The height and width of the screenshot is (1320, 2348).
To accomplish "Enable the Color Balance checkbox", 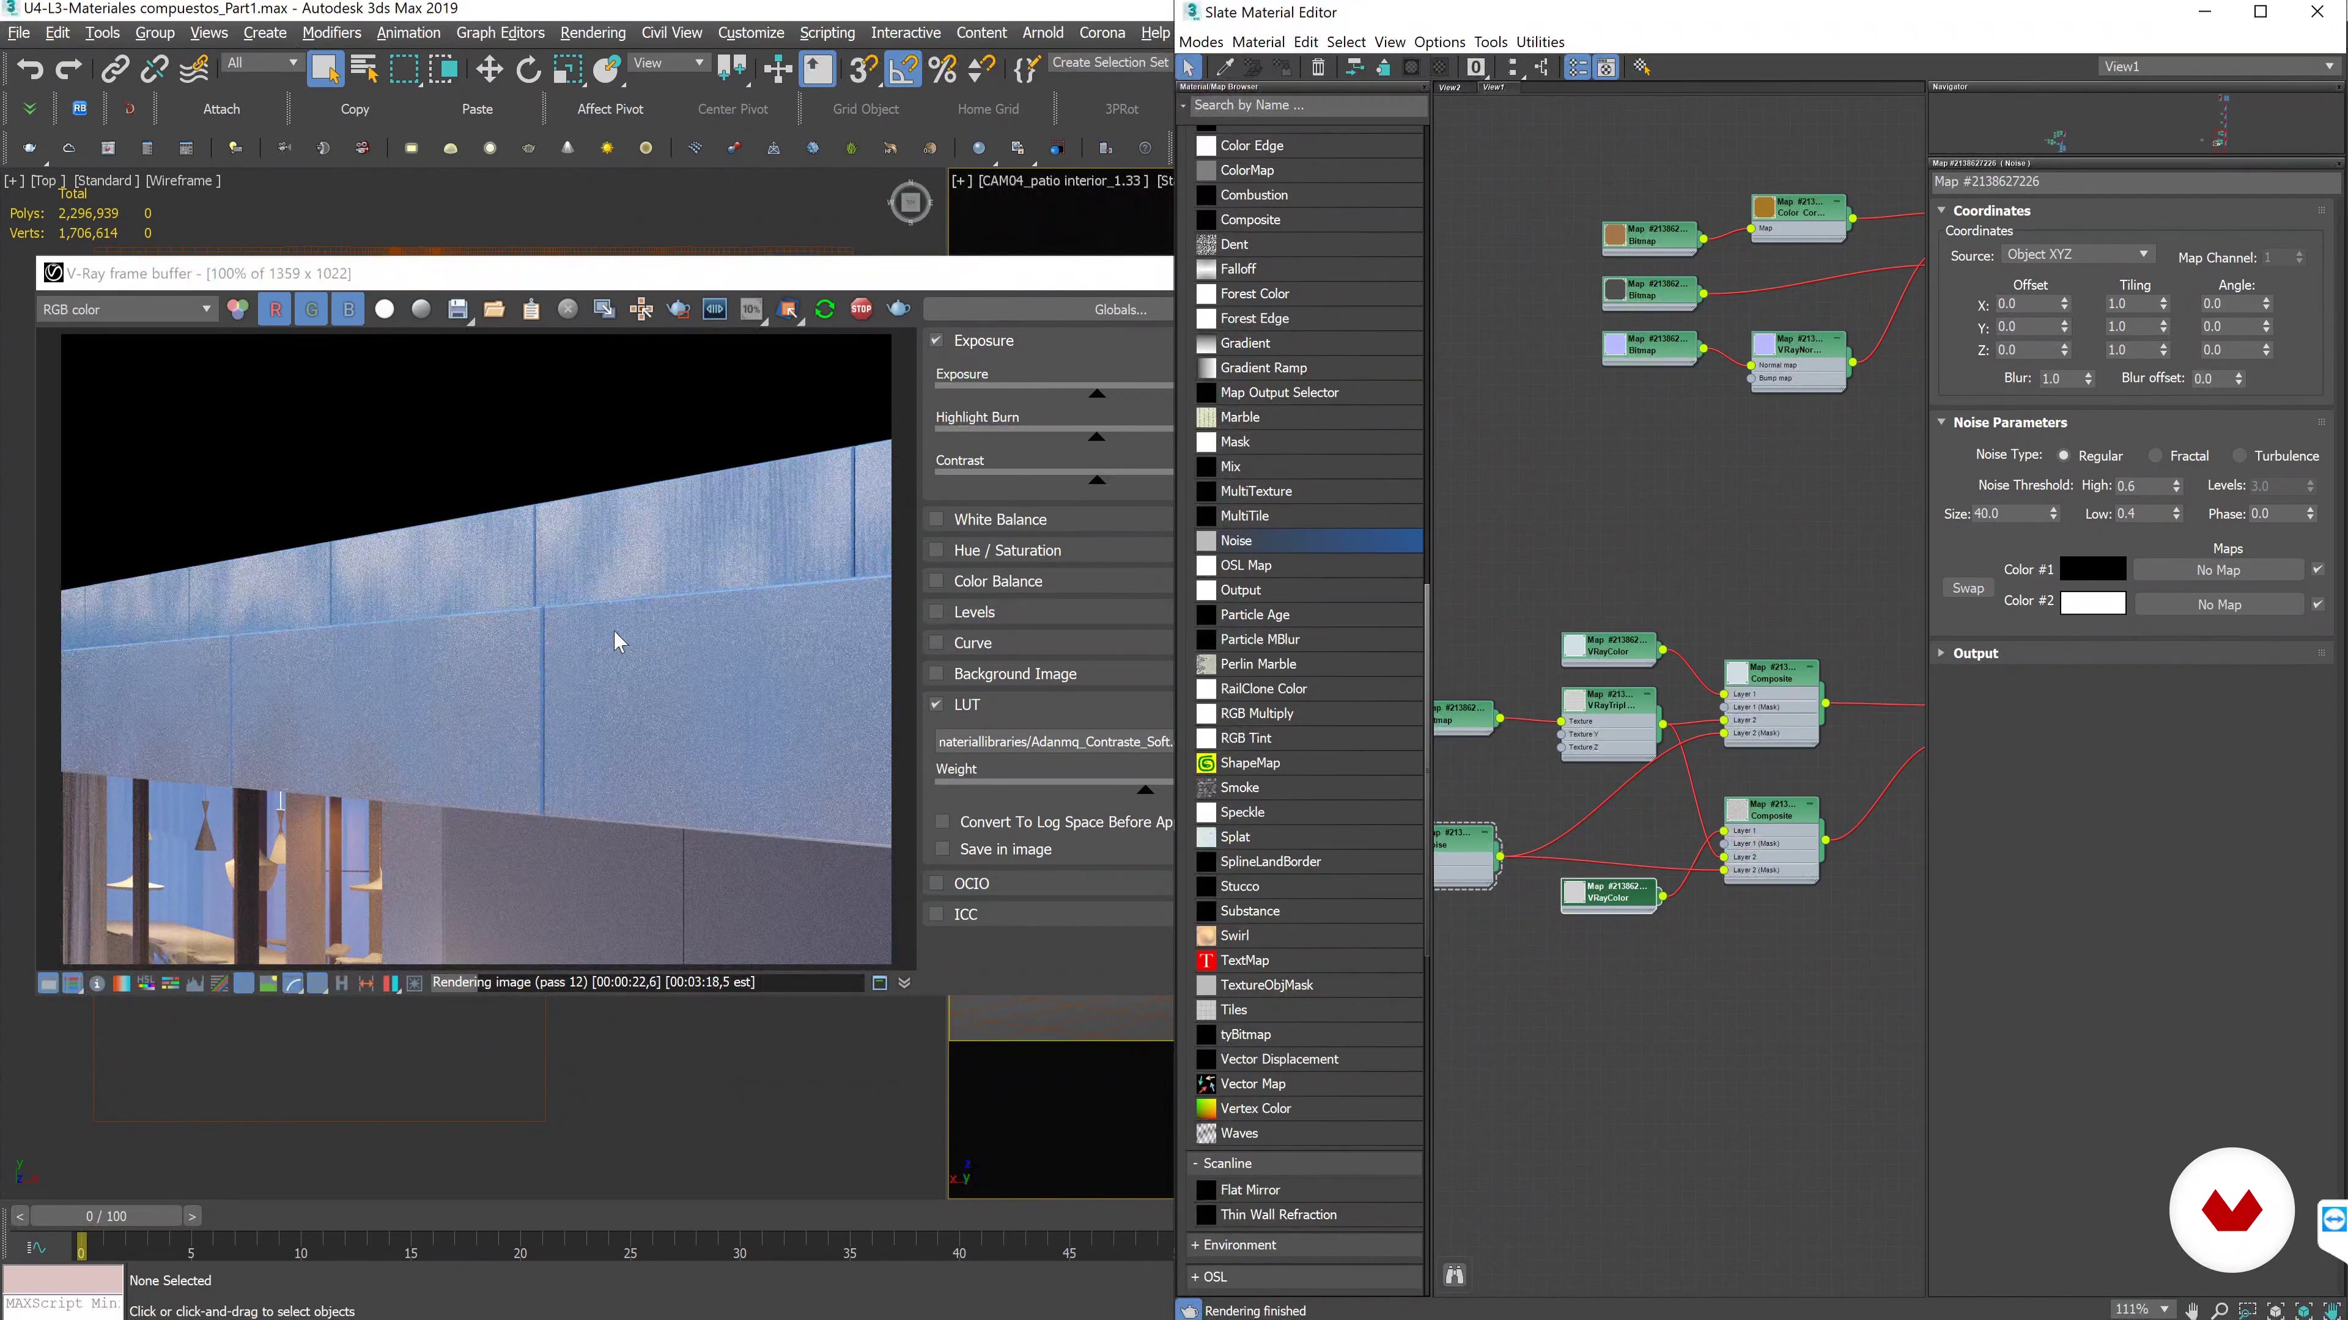I will click(x=936, y=581).
